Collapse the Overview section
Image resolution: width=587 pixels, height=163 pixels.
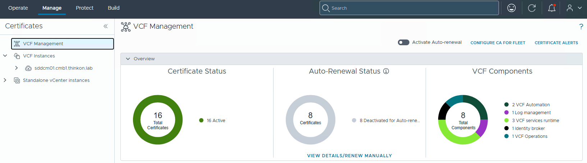[x=128, y=59]
